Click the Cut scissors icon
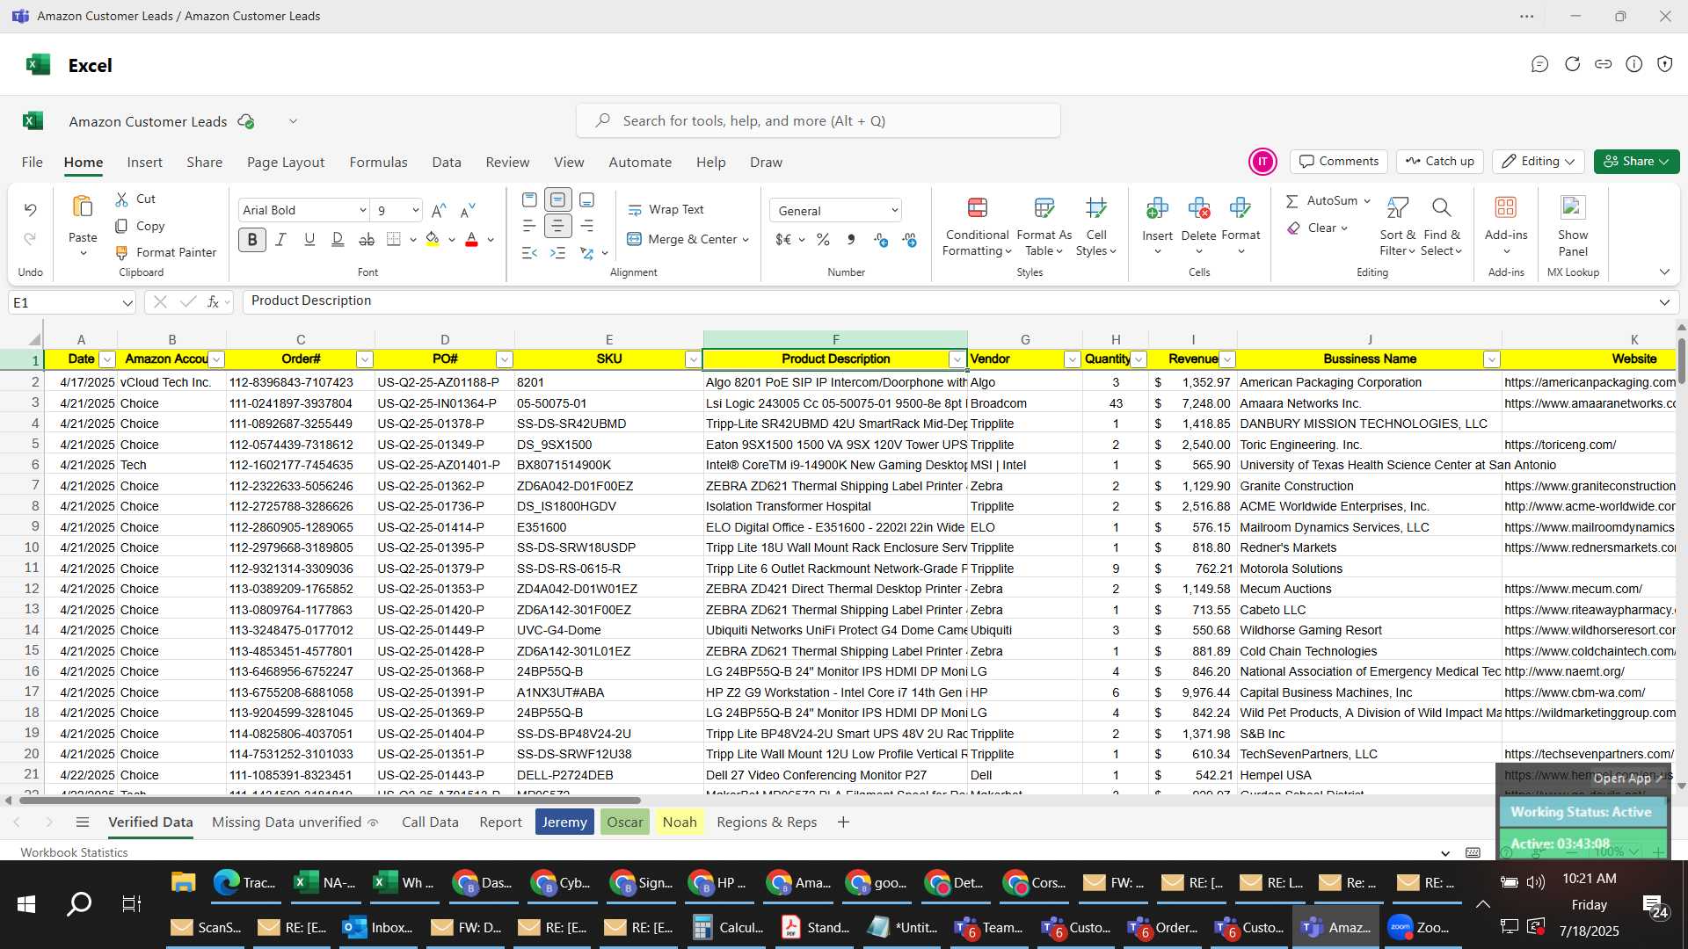1688x949 pixels. pos(122,199)
